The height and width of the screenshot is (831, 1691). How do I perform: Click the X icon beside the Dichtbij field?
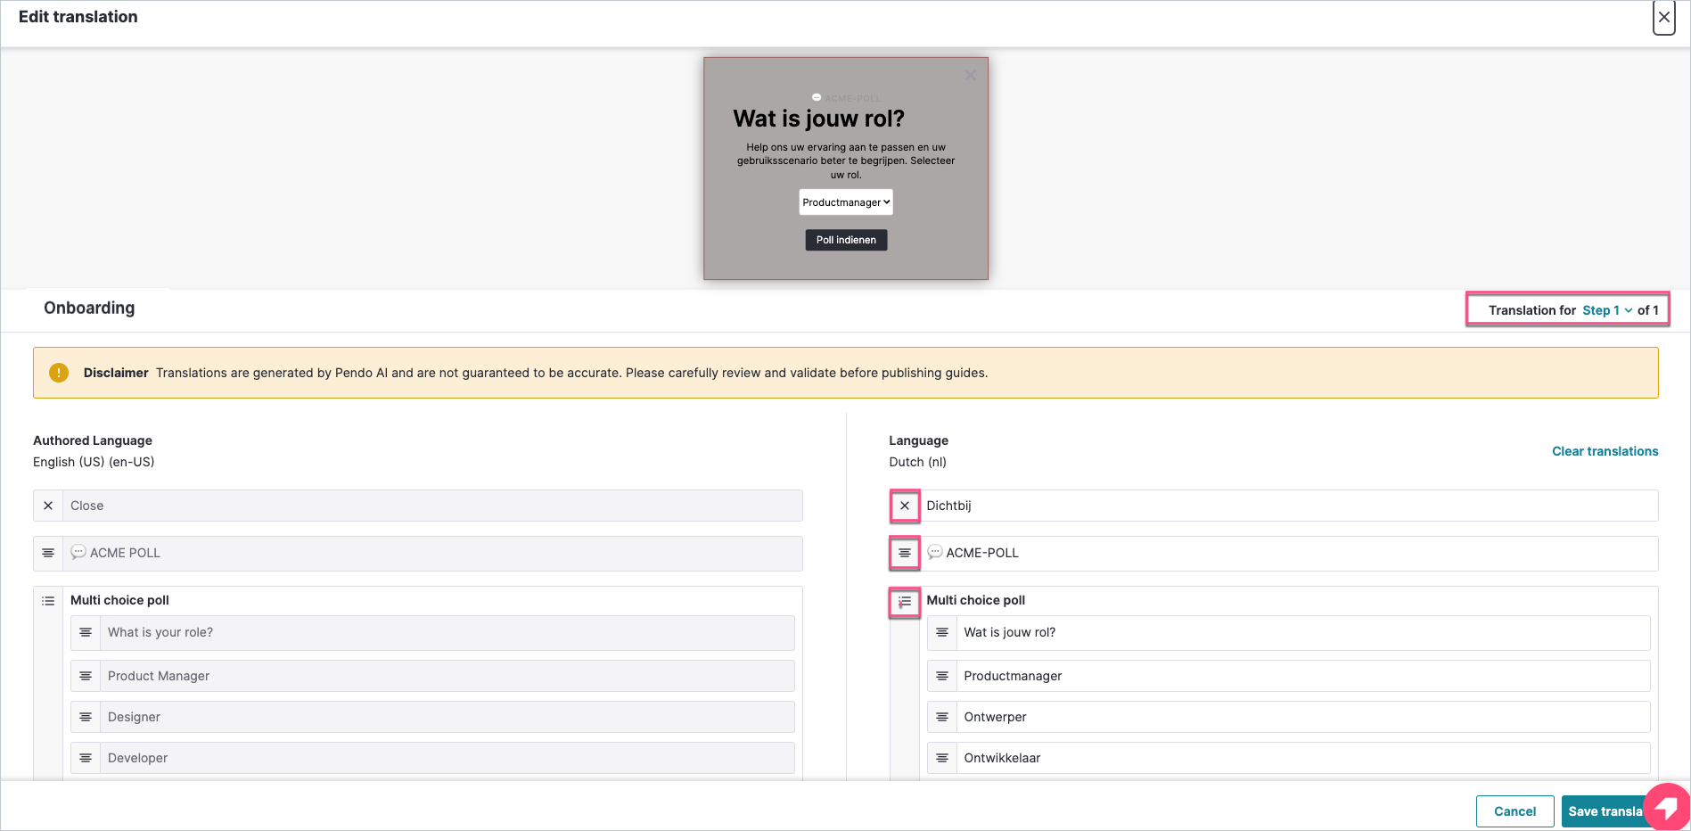(x=904, y=506)
